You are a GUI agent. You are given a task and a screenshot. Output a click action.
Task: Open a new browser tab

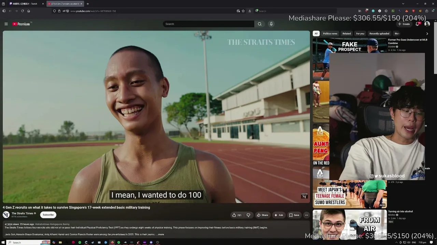(88, 4)
